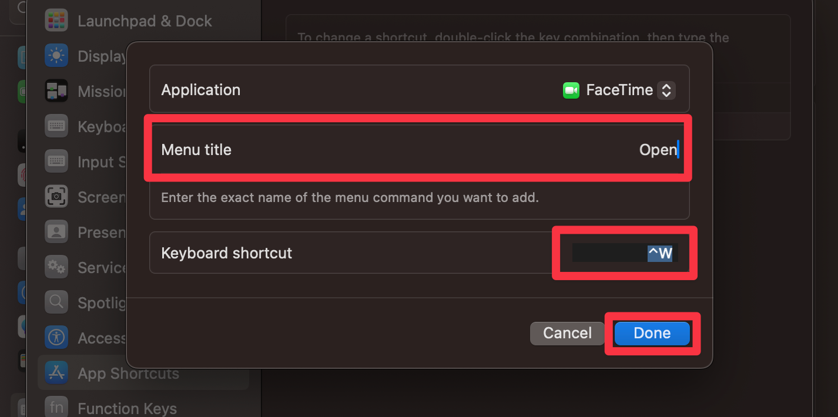The width and height of the screenshot is (838, 417).
Task: Switch to the App Shortcuts section
Action: pos(129,373)
